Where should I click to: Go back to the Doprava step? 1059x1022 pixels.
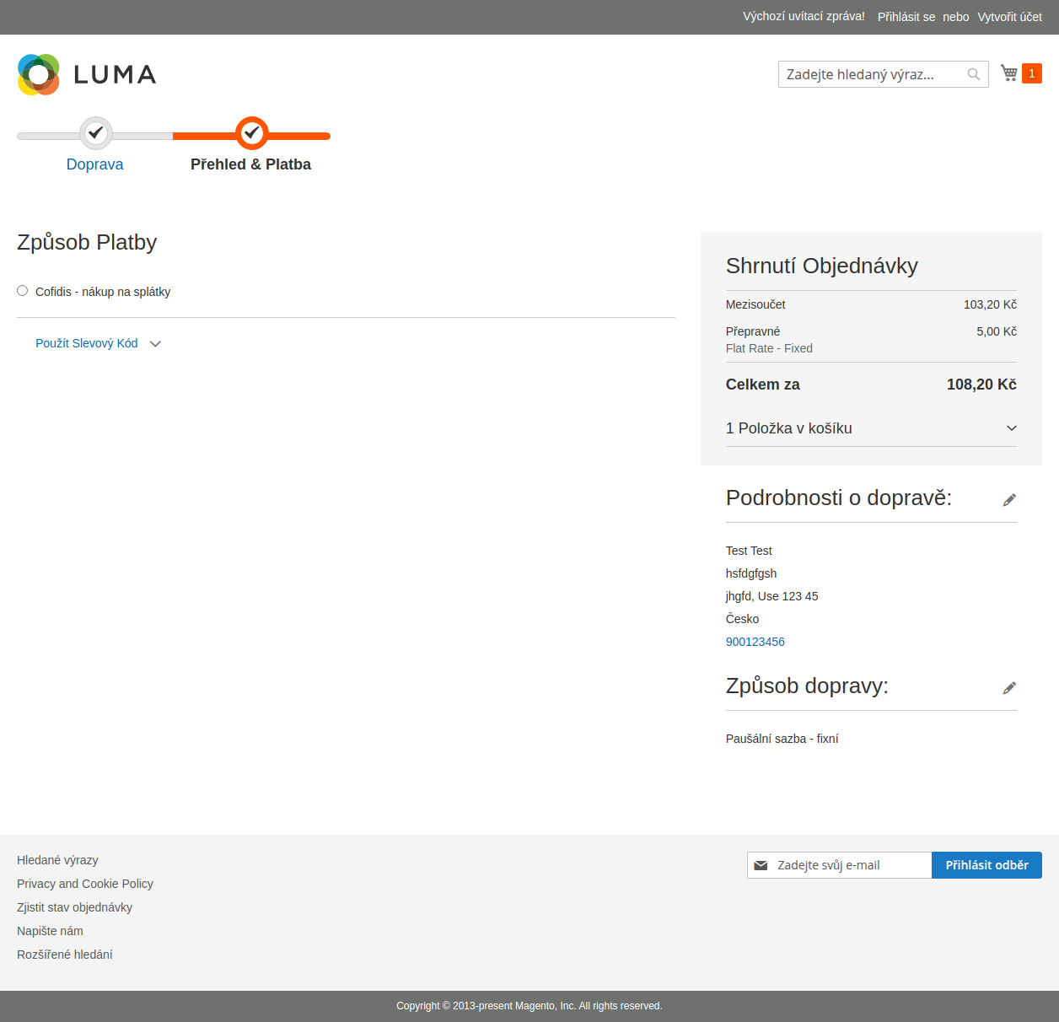click(x=94, y=164)
